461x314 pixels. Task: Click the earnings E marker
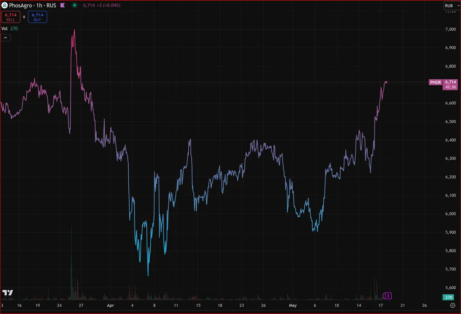[x=388, y=296]
